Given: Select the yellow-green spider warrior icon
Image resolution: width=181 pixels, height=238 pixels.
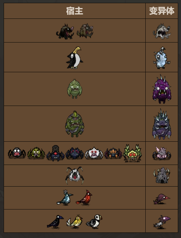Looking at the screenshot, I should point(36,153).
